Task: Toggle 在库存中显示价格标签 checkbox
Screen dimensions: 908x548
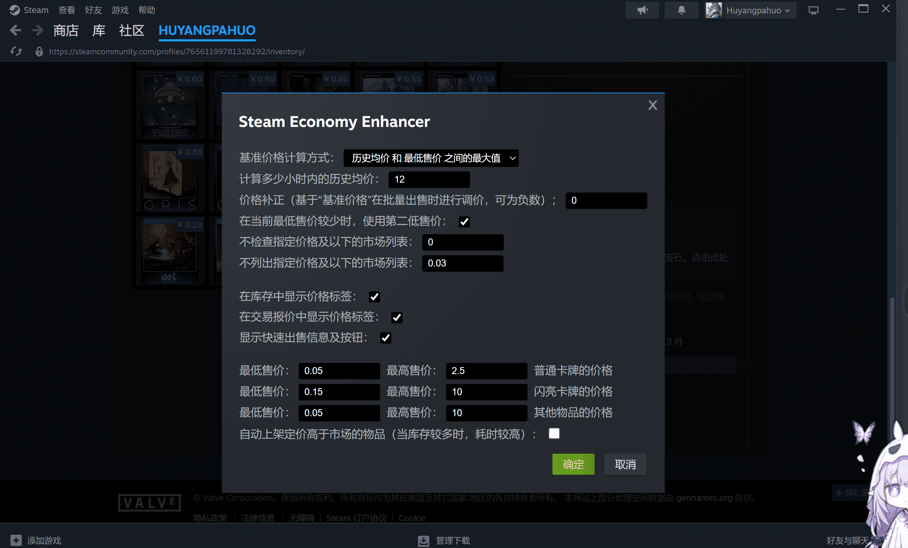Action: pos(375,297)
